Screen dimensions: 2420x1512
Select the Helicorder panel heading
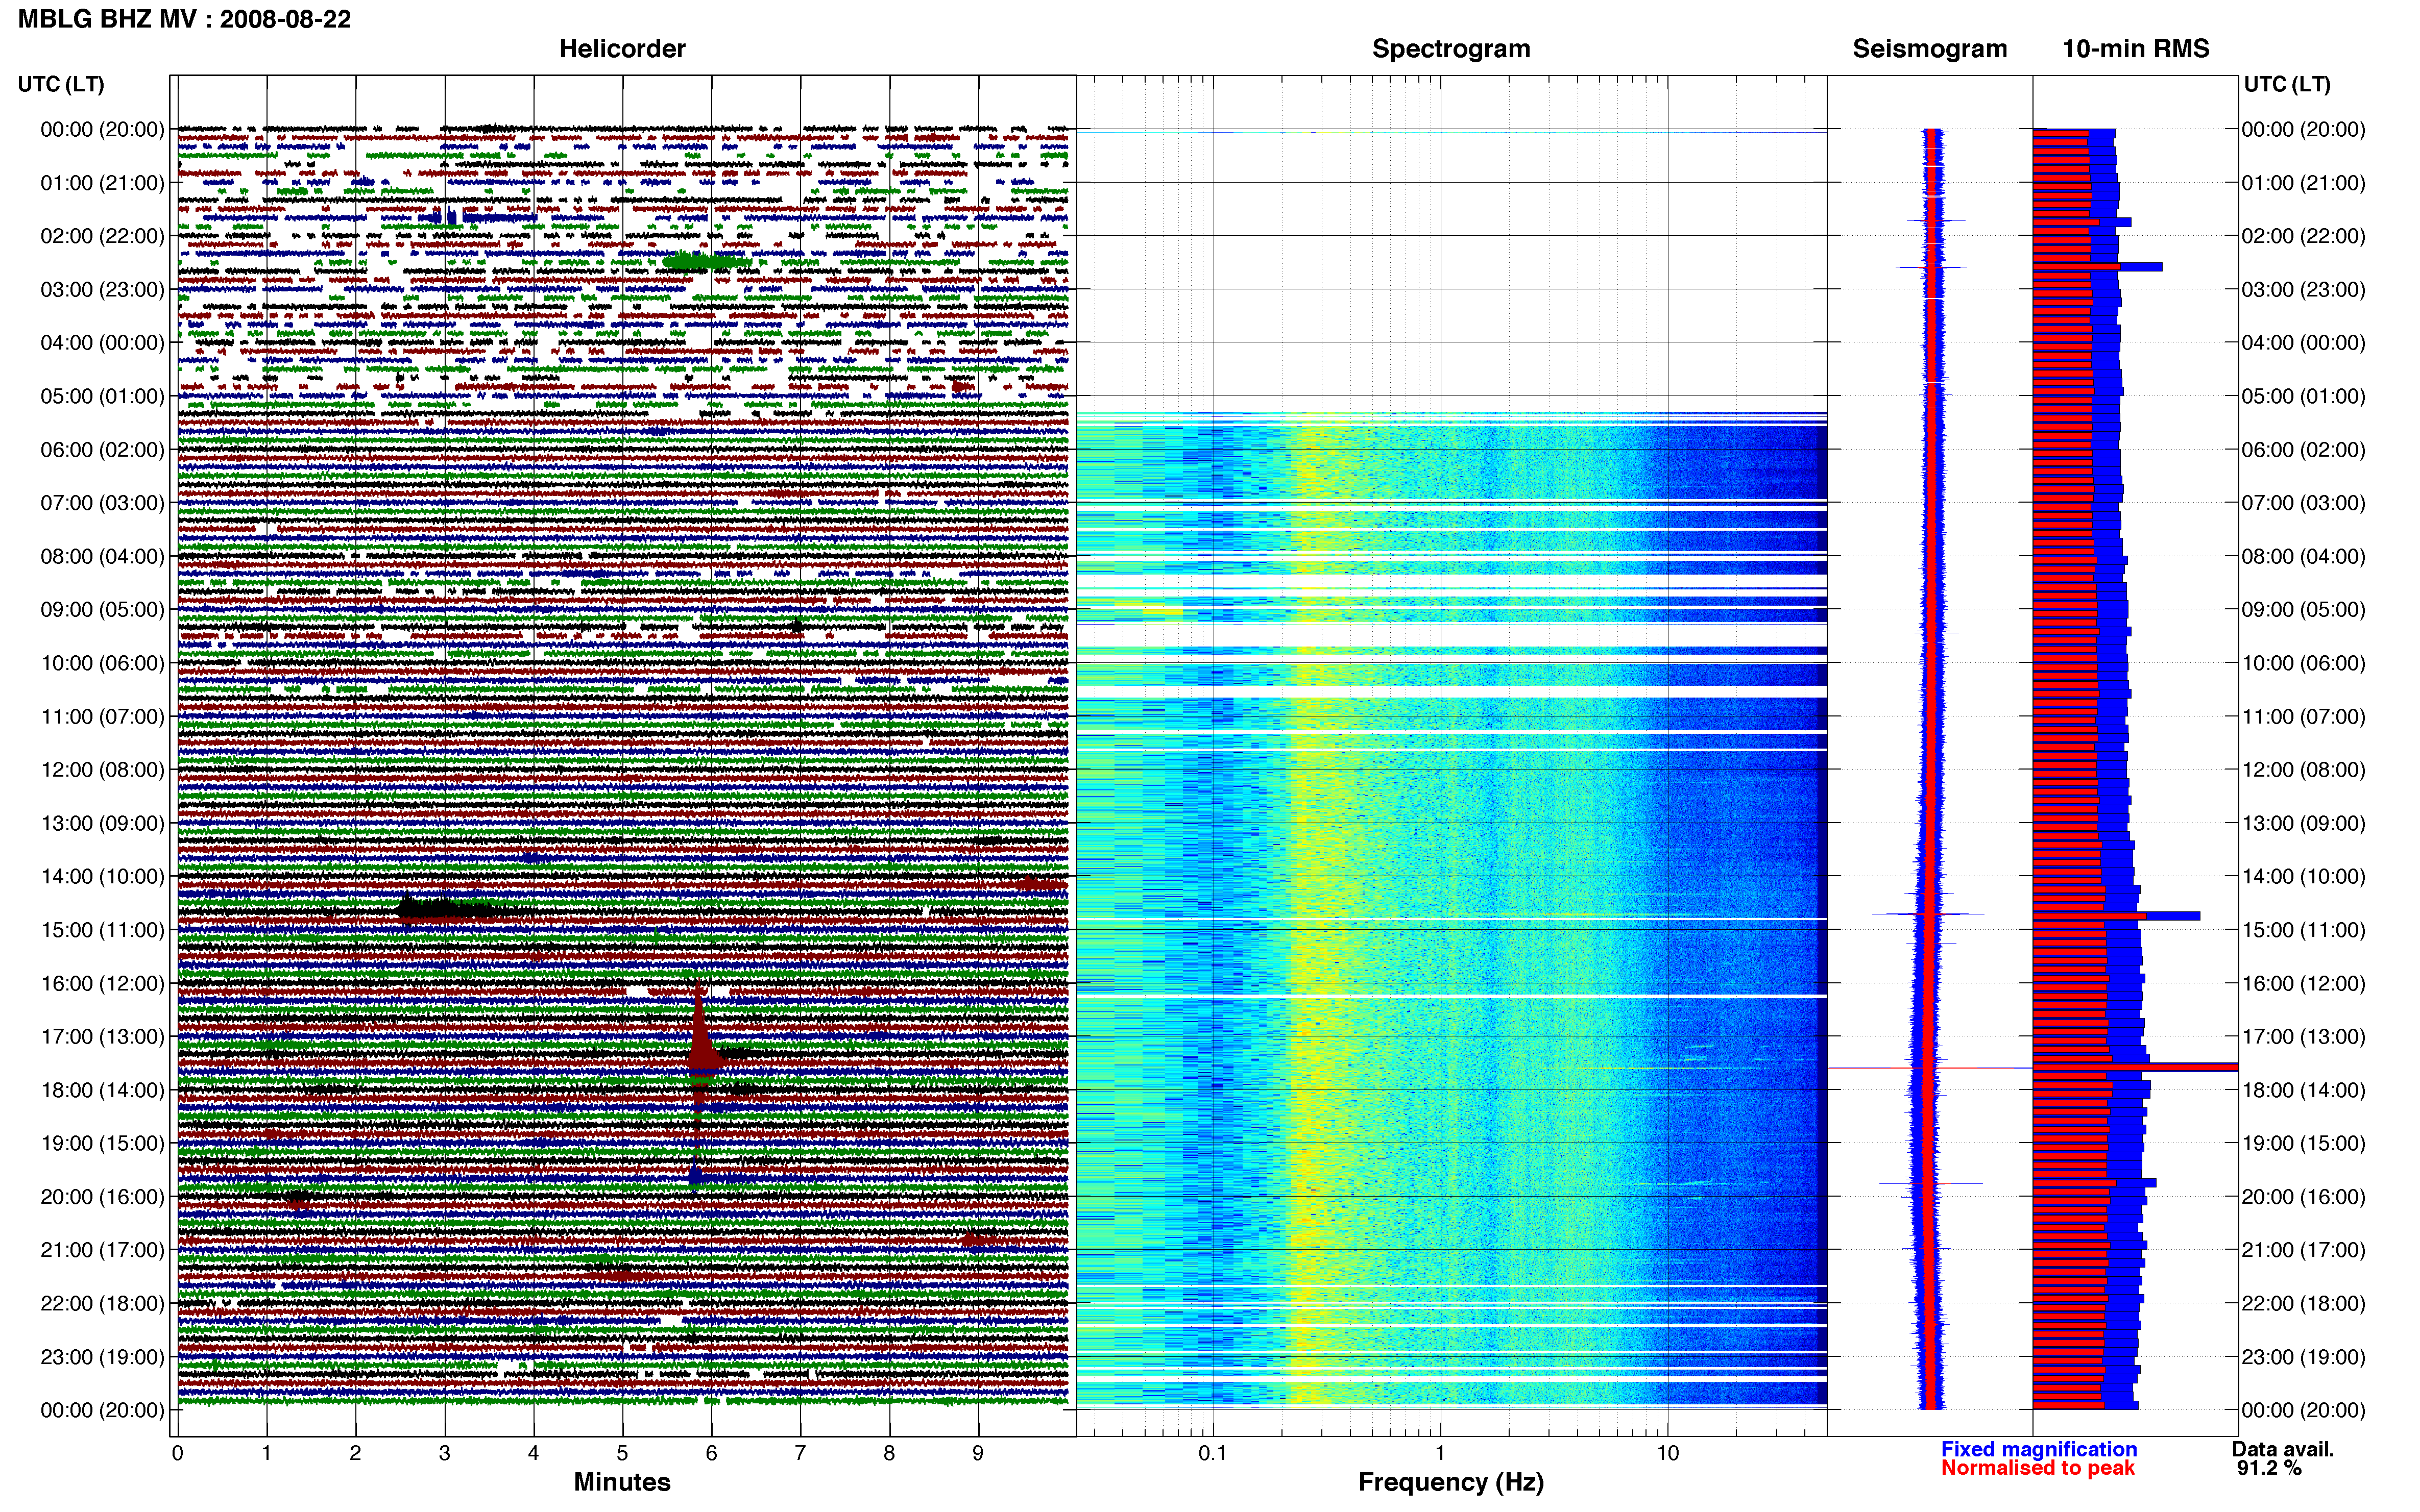coord(622,48)
